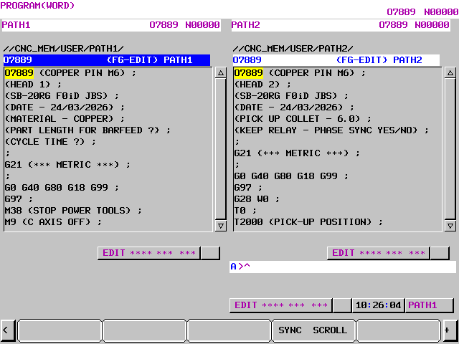Select the PATH1 FG-EDIT program title bar
This screenshot has height=344, width=459.
point(107,60)
